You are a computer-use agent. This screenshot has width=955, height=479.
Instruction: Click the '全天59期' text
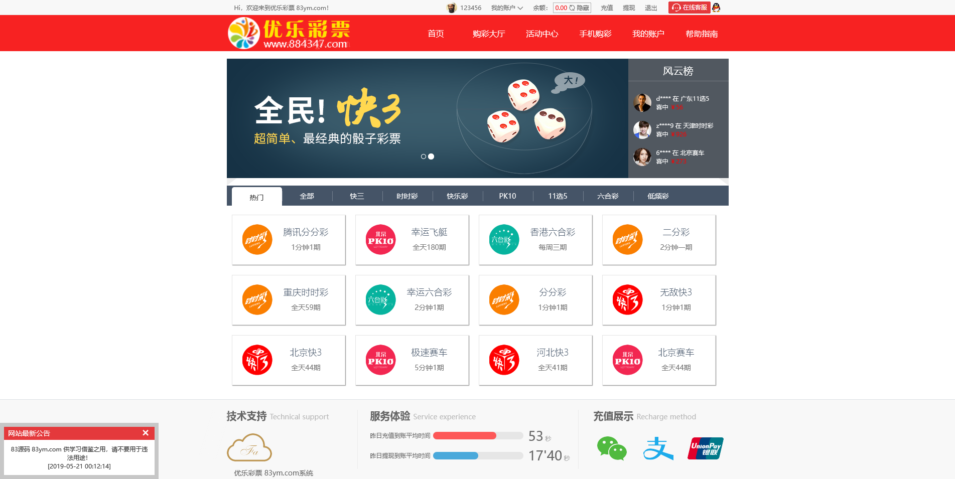306,307
